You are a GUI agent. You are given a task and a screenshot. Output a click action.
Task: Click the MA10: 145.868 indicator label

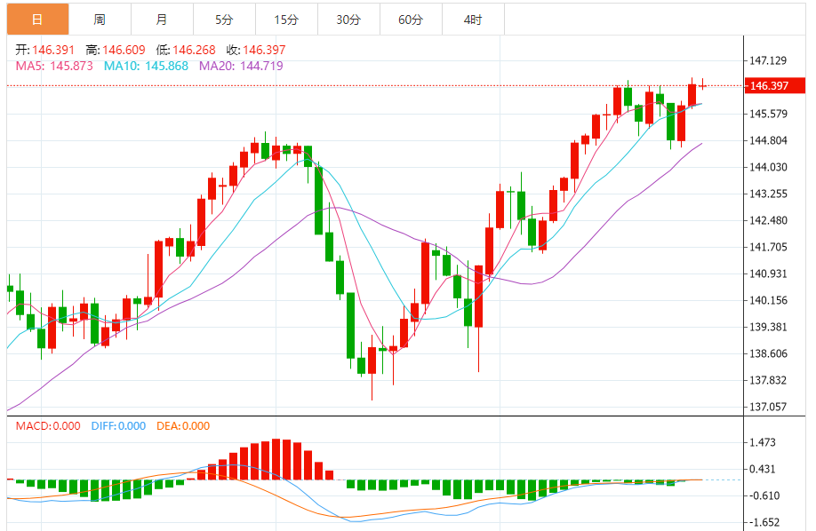(x=147, y=66)
